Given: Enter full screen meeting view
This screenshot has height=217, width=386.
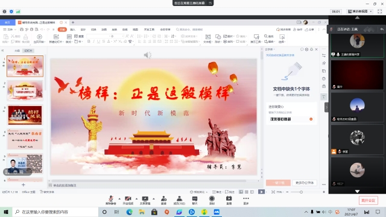Looking at the screenshot, I should tap(380, 11).
